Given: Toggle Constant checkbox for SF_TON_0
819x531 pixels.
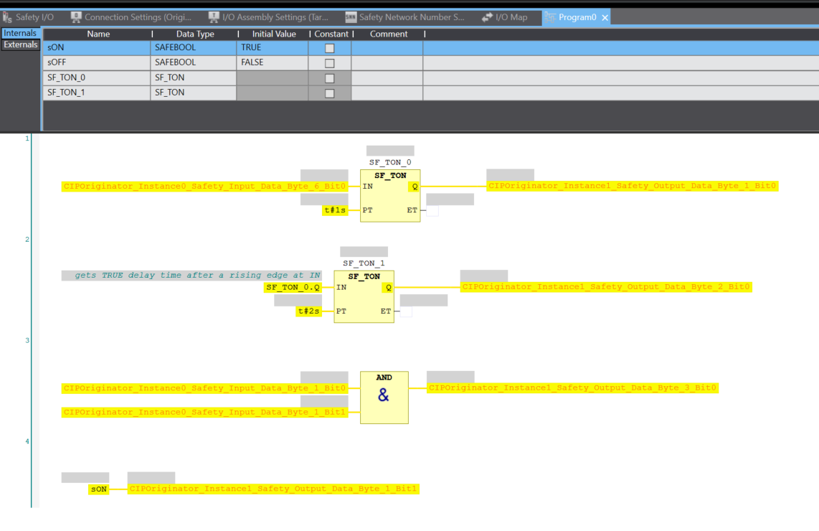Looking at the screenshot, I should [x=330, y=78].
